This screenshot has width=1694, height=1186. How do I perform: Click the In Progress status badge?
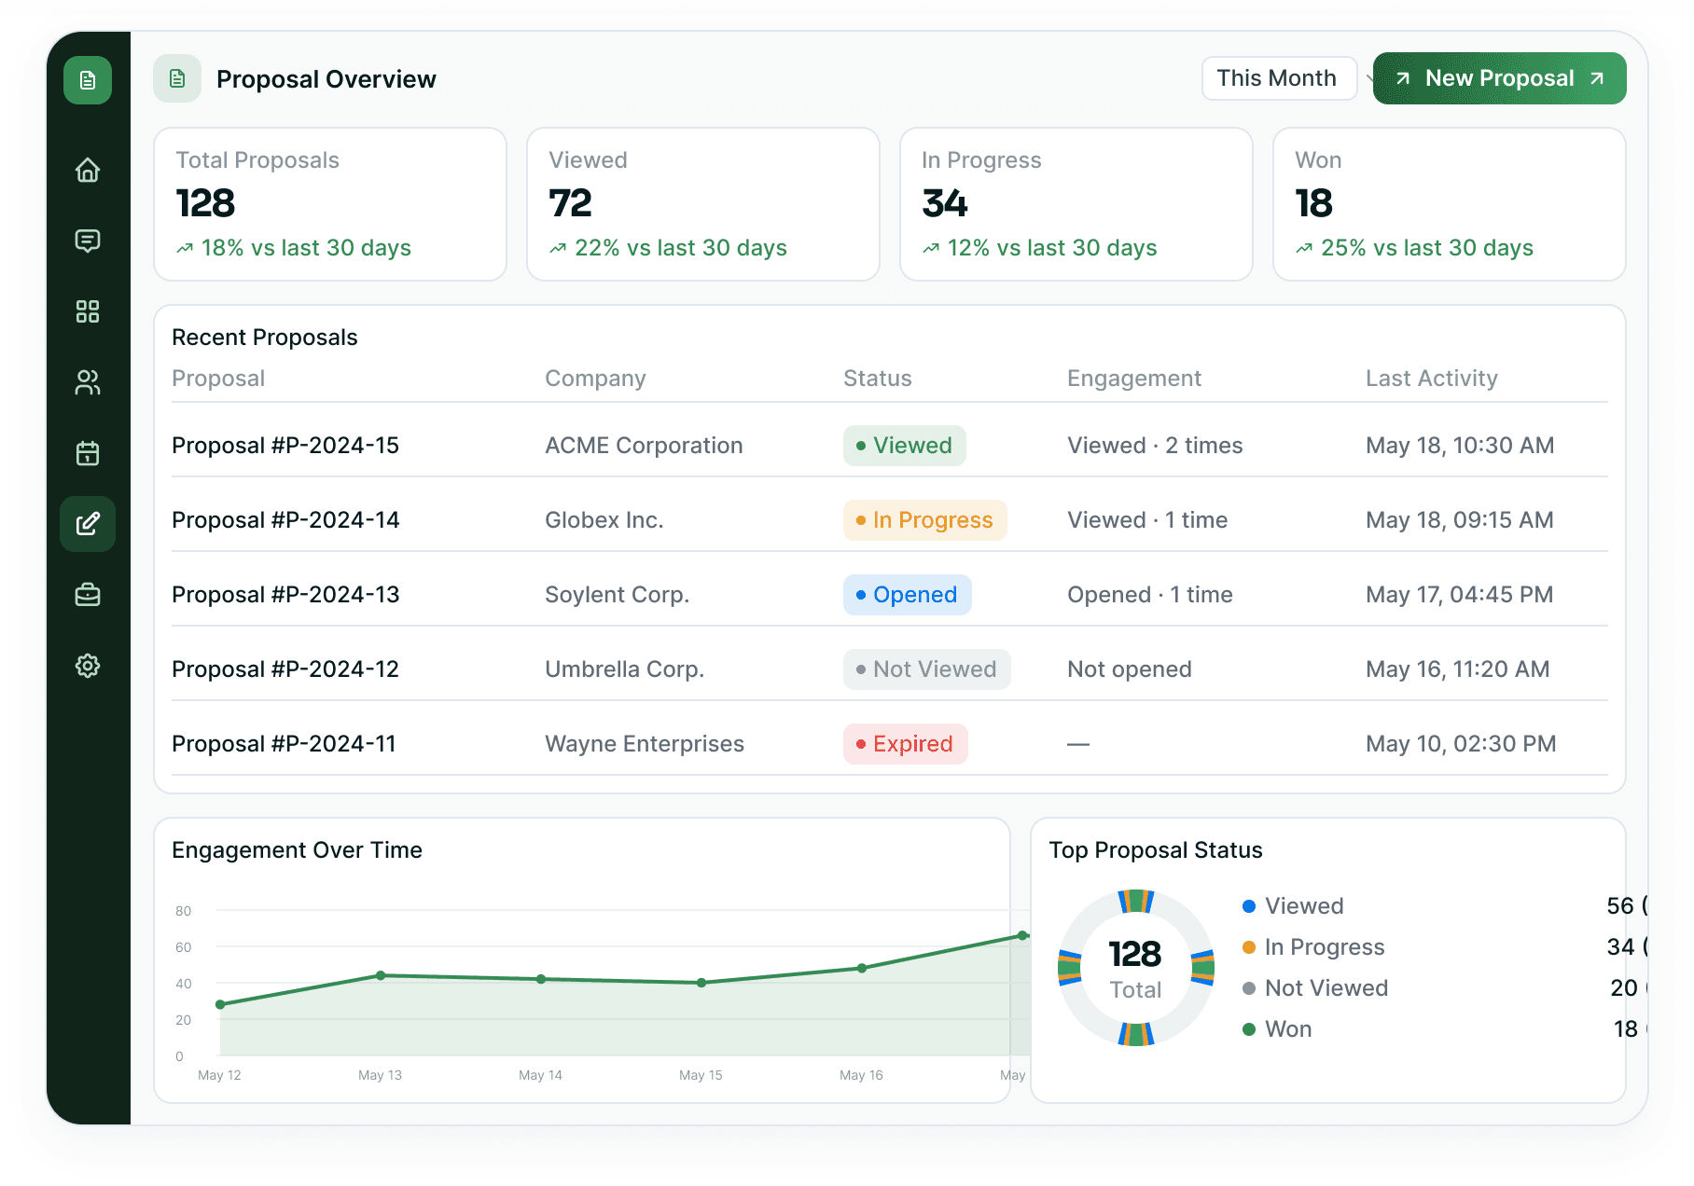pyautogui.click(x=924, y=520)
